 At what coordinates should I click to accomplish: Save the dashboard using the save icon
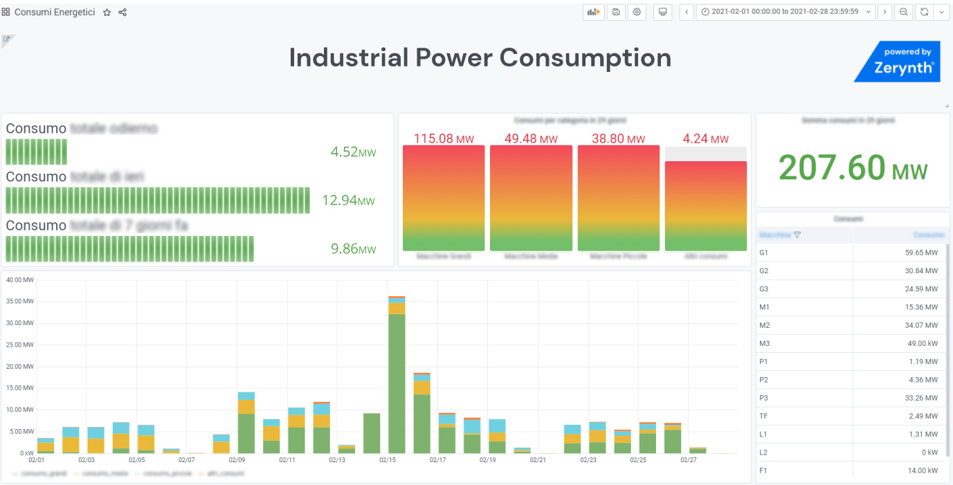pos(616,12)
